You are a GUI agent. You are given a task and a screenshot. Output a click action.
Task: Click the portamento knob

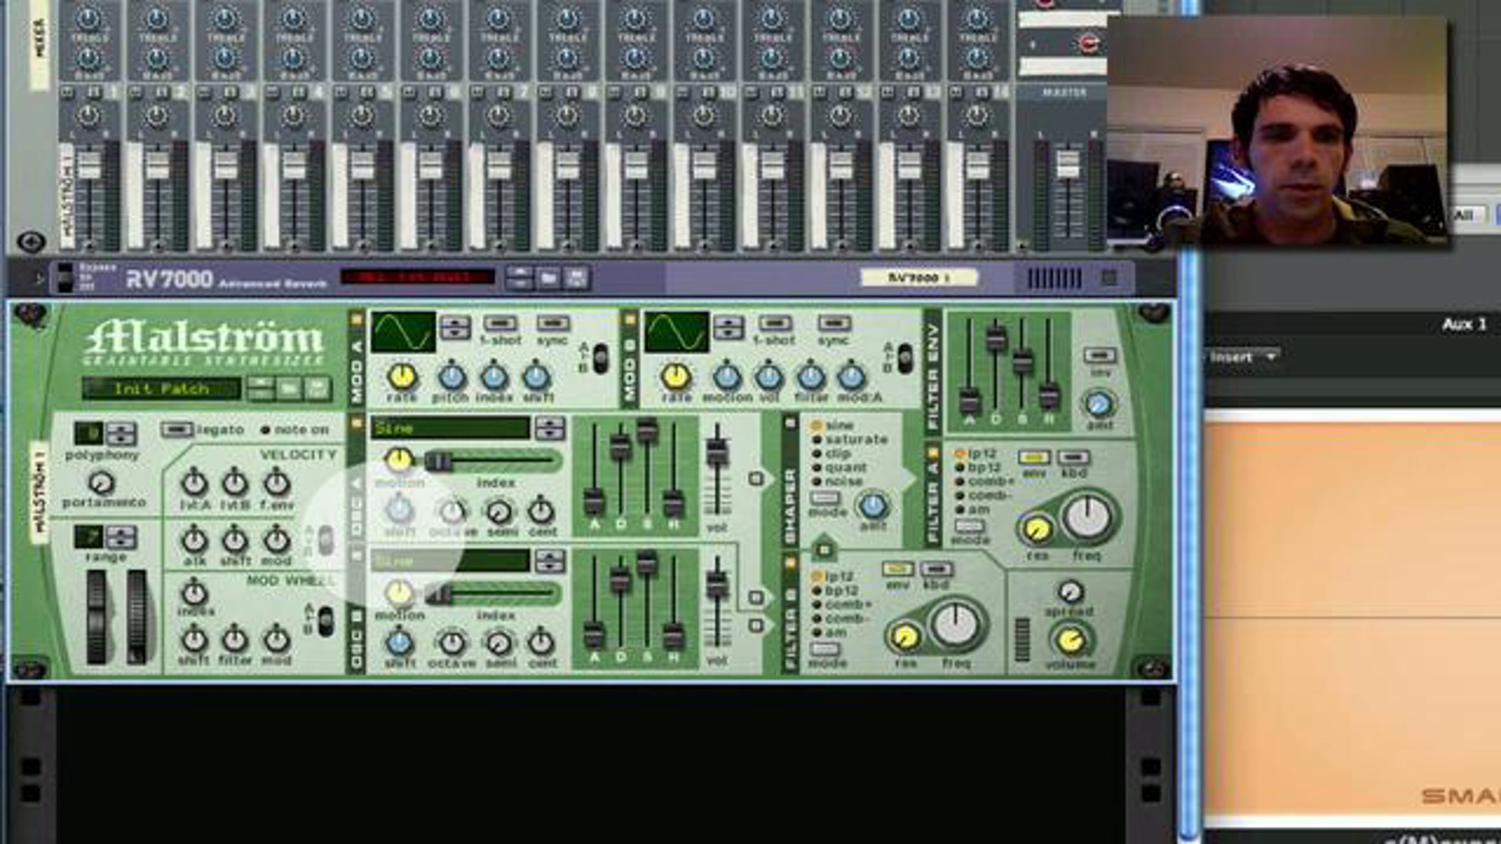point(101,483)
